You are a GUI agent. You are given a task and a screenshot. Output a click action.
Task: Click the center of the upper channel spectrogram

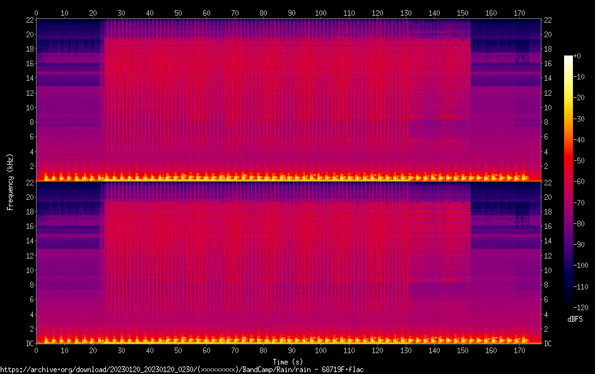pos(288,100)
